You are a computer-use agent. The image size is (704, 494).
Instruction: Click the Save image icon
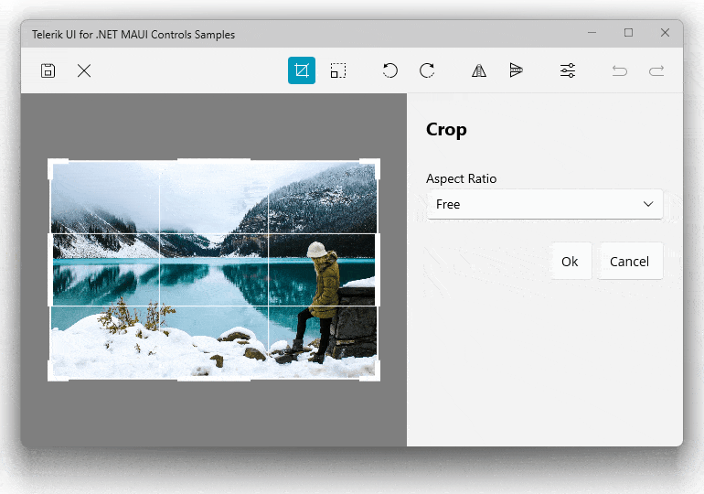[48, 70]
